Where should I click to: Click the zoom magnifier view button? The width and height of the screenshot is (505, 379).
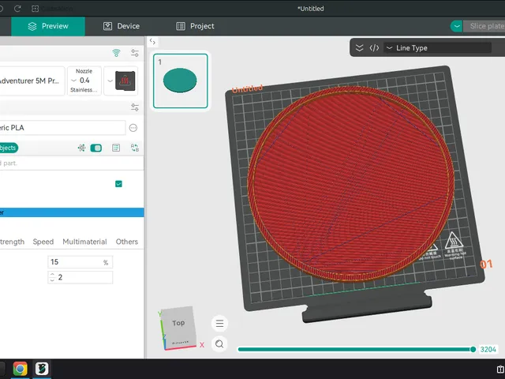[x=219, y=344]
